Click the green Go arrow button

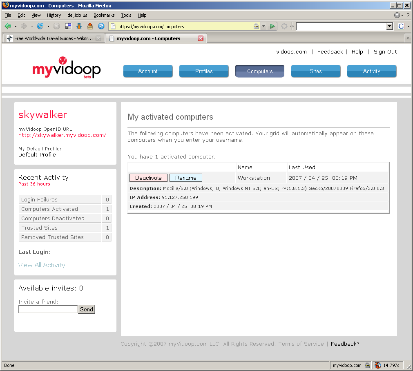272,26
